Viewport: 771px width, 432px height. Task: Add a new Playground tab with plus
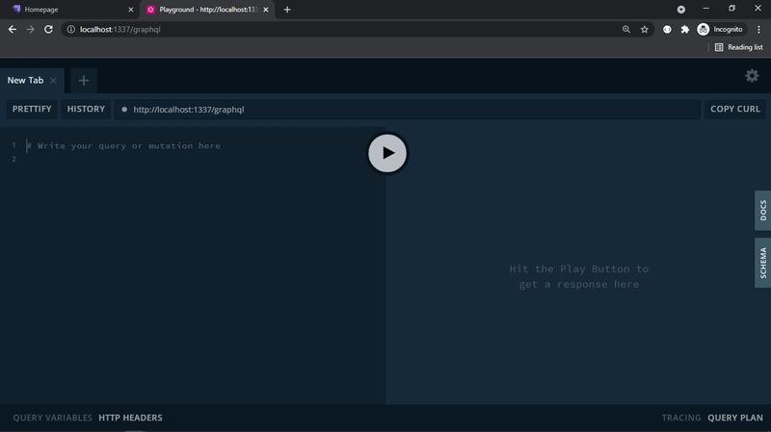coord(84,81)
